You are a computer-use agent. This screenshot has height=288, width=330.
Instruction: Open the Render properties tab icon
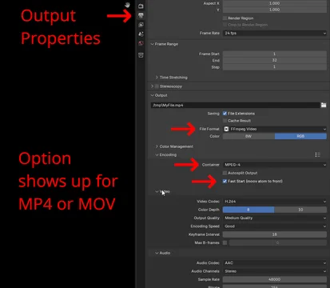(x=141, y=6)
